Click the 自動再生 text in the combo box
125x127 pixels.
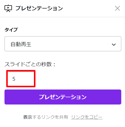[21, 44]
